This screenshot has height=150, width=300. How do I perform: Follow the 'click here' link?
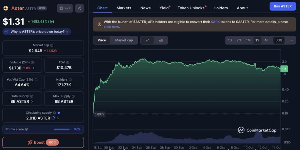pyautogui.click(x=111, y=27)
